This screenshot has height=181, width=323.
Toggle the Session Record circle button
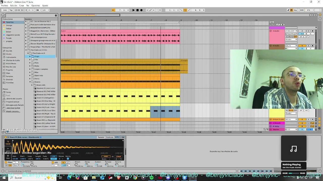[160, 10]
